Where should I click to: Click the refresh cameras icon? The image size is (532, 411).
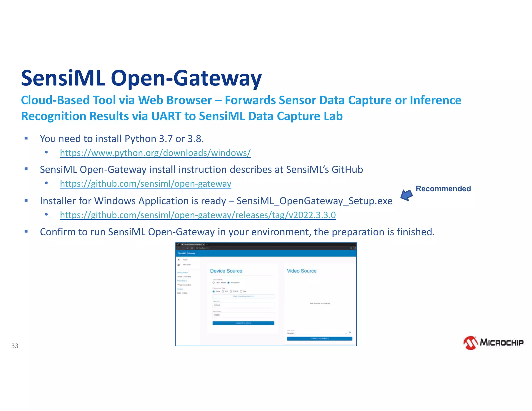tap(350, 333)
